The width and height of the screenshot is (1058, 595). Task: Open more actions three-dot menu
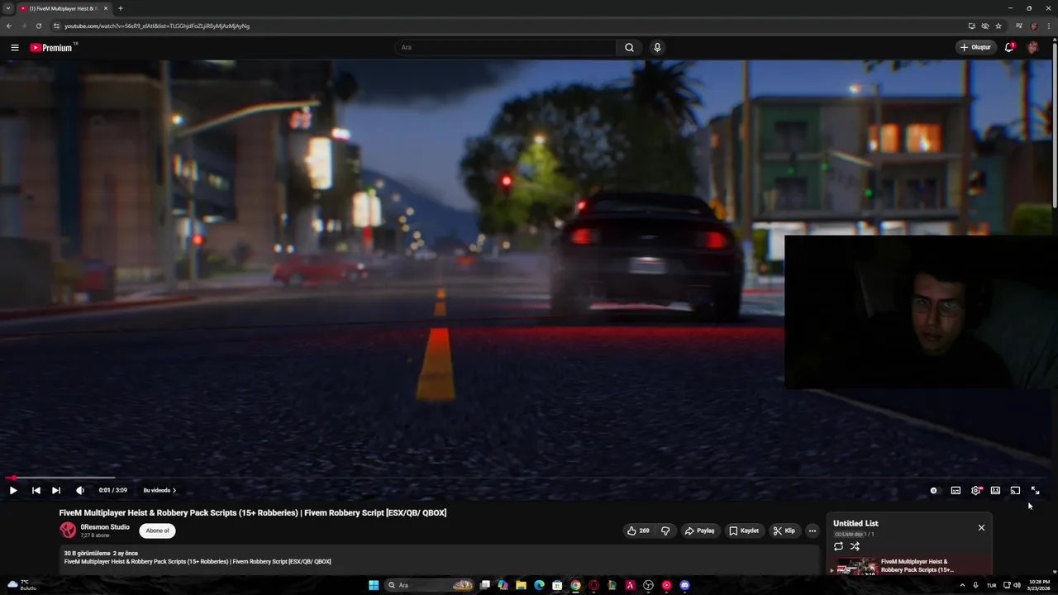(x=813, y=531)
